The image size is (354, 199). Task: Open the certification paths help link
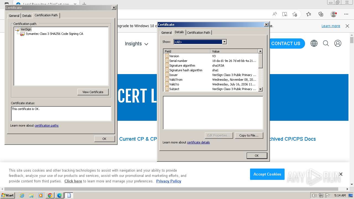(46, 125)
